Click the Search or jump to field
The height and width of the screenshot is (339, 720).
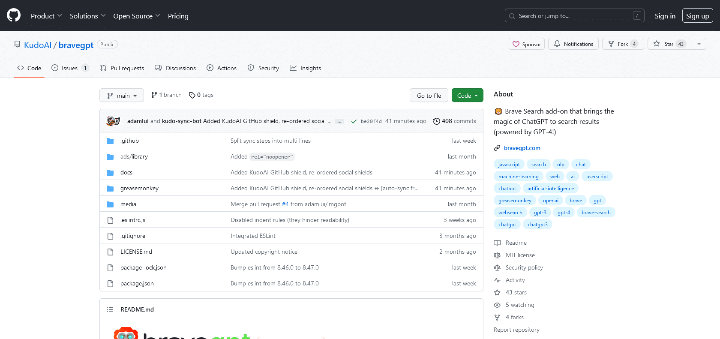point(575,16)
